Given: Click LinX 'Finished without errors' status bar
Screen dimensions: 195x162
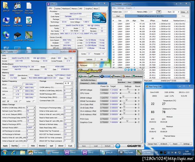Looking at the screenshot, I should tap(150, 16).
